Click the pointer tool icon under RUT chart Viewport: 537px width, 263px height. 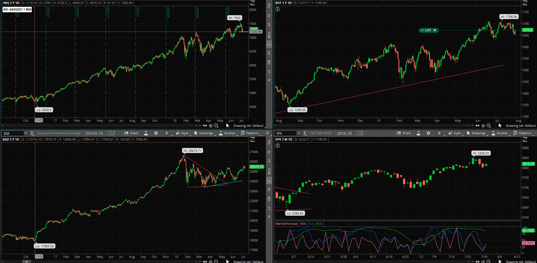[500, 126]
